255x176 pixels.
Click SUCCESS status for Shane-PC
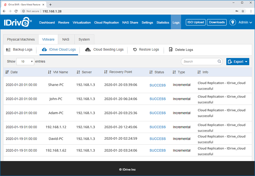(157, 85)
